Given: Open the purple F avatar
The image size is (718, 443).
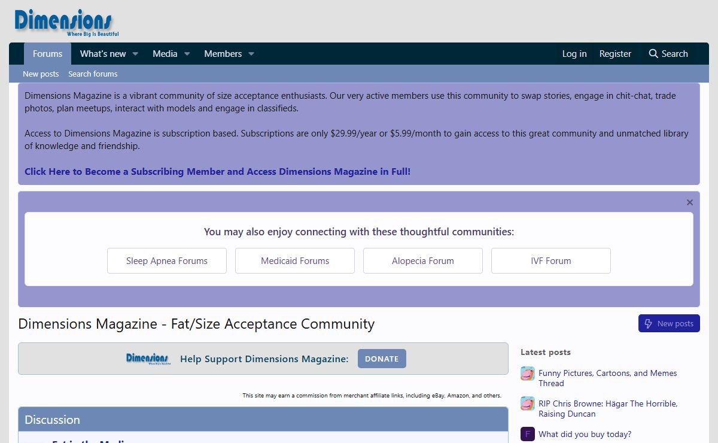Looking at the screenshot, I should [528, 434].
